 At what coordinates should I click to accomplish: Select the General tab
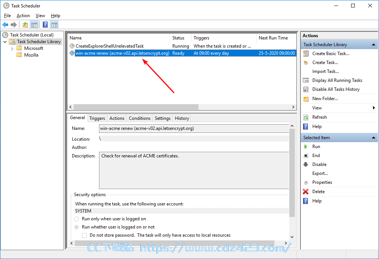click(77, 118)
